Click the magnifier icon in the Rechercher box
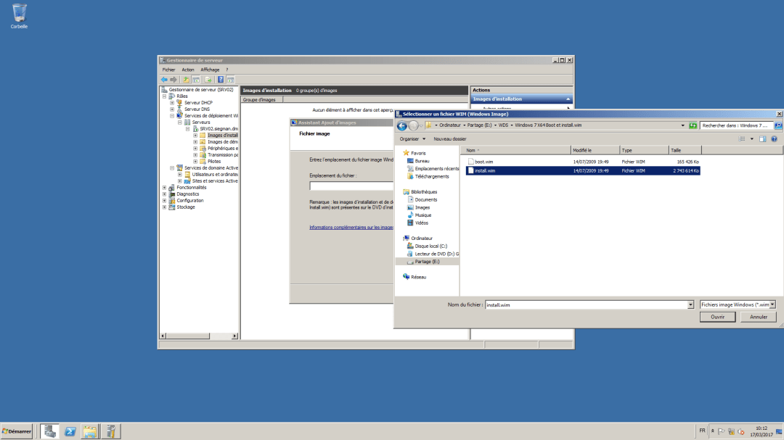The height and width of the screenshot is (440, 784). click(777, 125)
